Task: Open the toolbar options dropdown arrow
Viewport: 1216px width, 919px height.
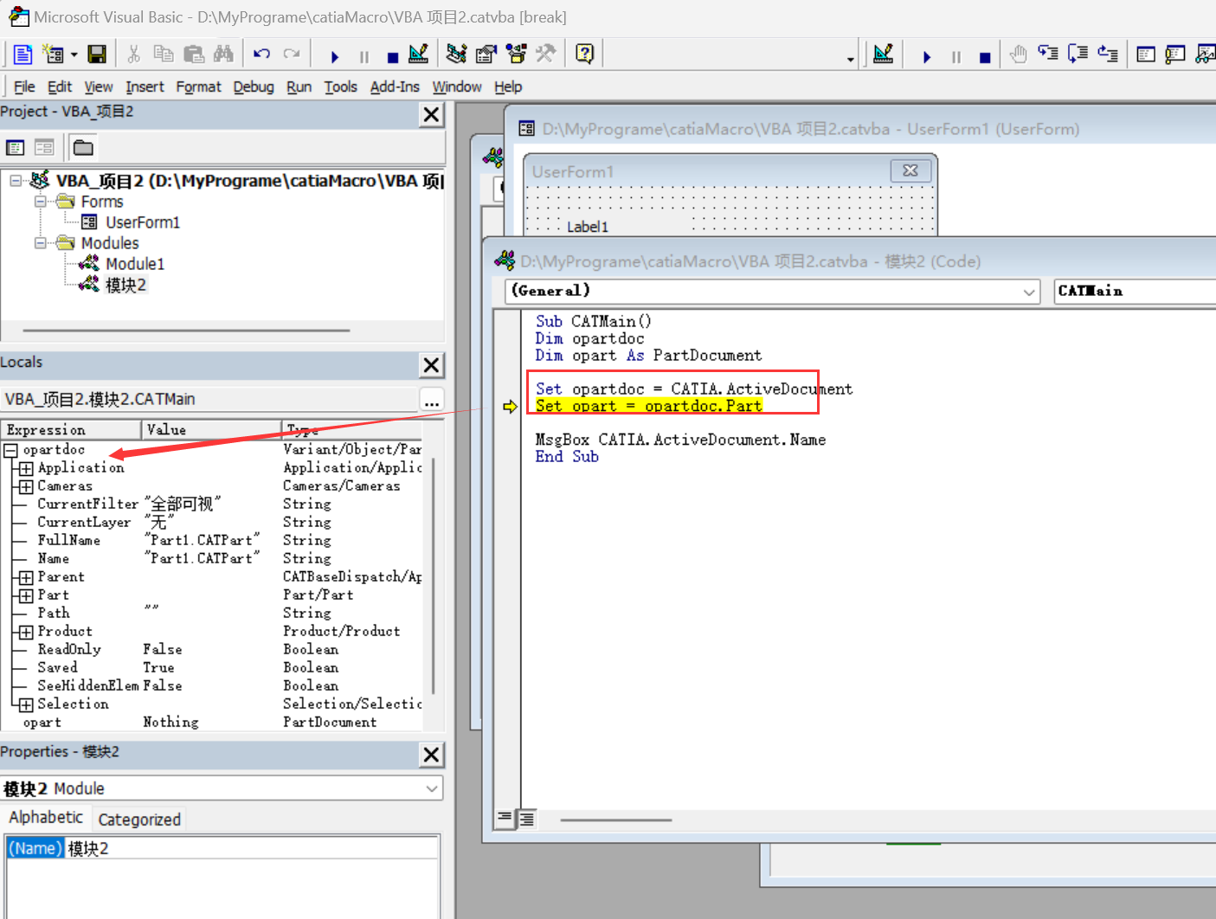Action: click(851, 60)
